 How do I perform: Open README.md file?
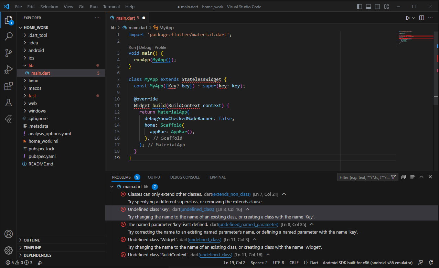[41, 164]
